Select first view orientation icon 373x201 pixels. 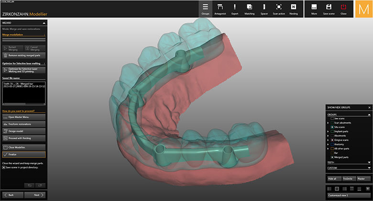(329, 189)
